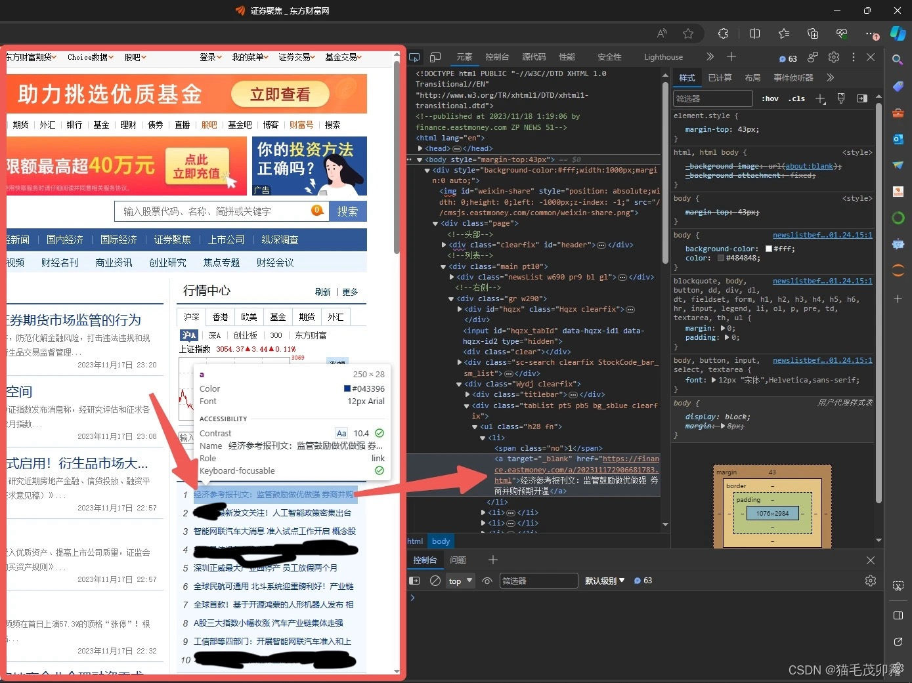
Task: Switch to 问题 tab in drawer
Action: (458, 560)
